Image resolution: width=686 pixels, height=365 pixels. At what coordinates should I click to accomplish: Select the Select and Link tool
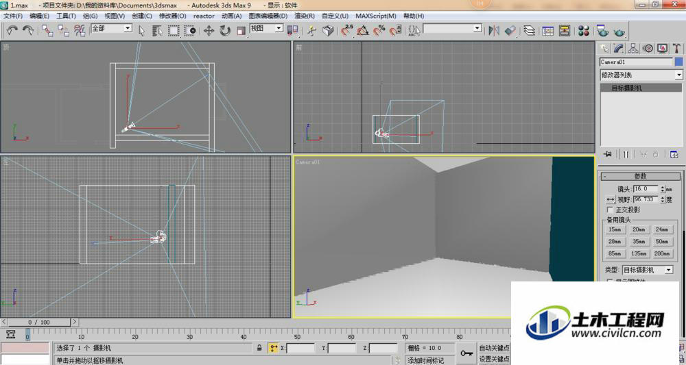(47, 30)
